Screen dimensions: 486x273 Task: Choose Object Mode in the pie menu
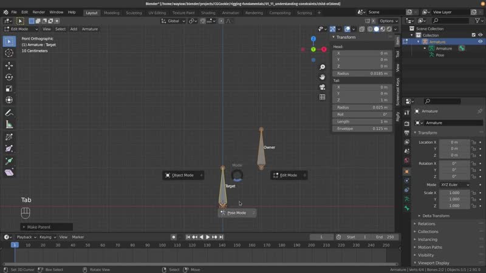[183, 175]
